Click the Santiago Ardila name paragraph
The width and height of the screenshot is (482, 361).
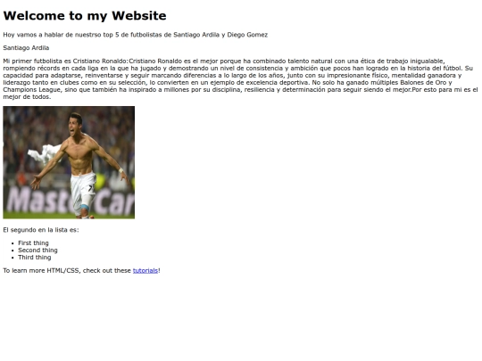coord(26,48)
